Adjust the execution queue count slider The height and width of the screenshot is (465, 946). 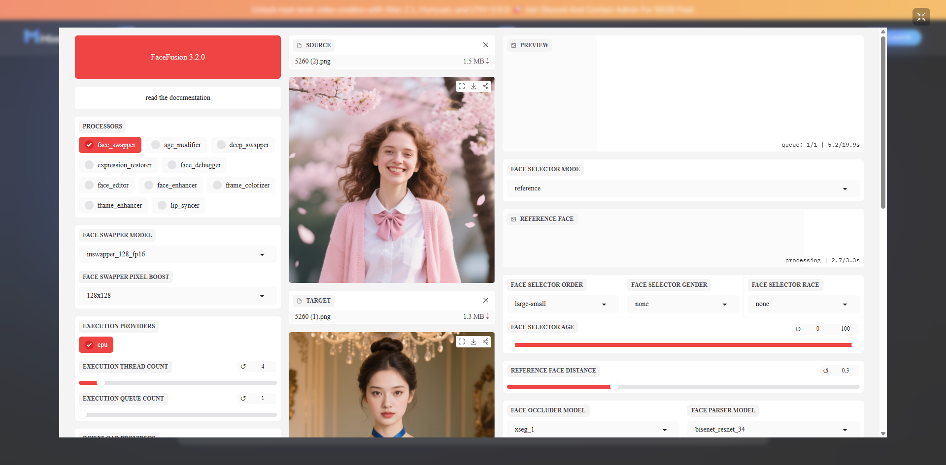178,415
